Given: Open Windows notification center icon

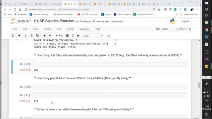Looking at the screenshot, I should [x=206, y=114].
